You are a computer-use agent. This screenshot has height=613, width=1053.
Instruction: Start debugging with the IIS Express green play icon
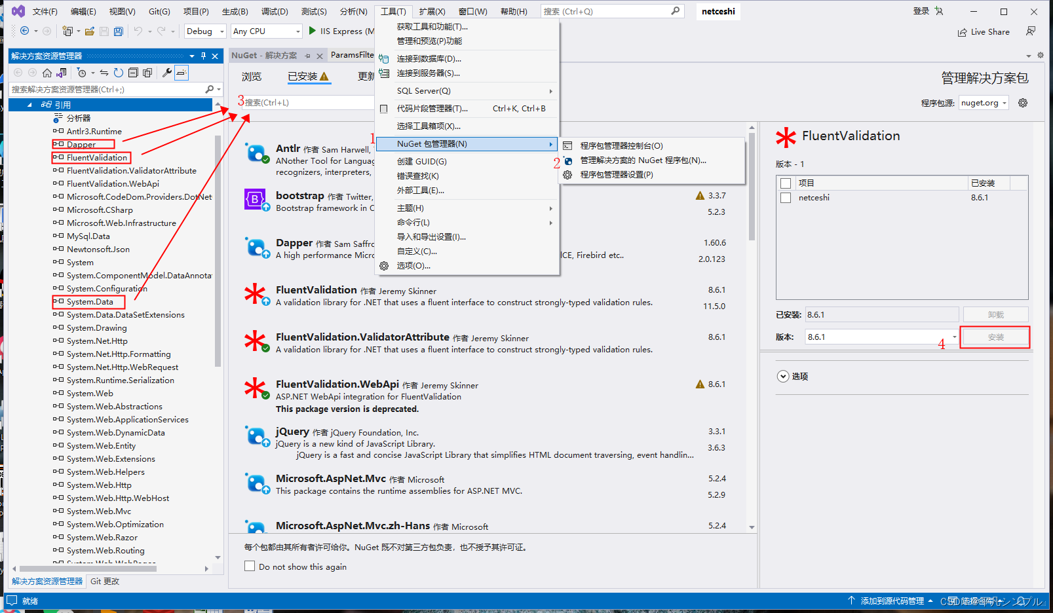coord(311,31)
